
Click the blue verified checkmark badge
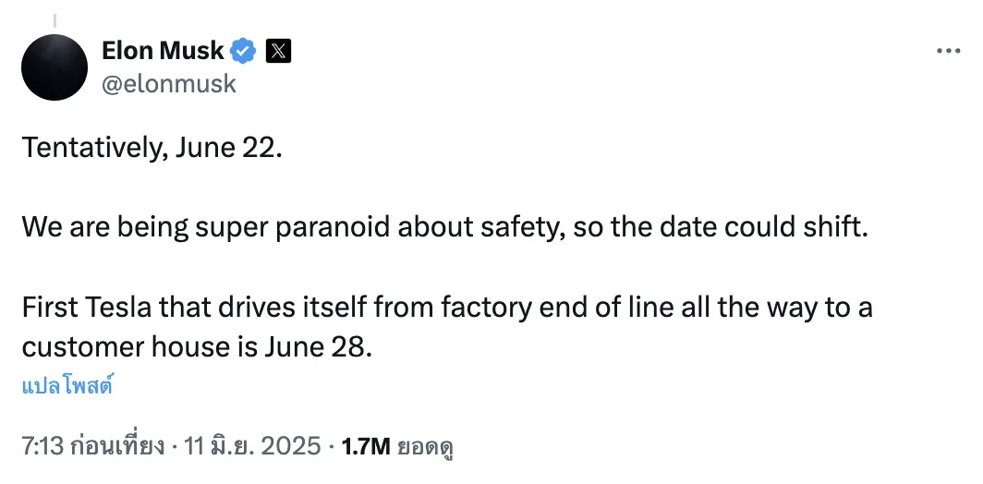(x=243, y=51)
